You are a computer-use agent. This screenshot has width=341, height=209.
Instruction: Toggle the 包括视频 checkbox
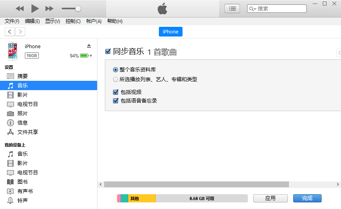[x=116, y=92]
